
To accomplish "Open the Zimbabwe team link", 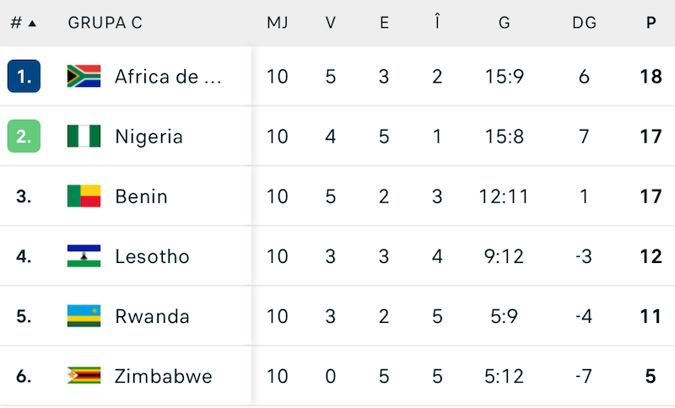I will (x=164, y=376).
